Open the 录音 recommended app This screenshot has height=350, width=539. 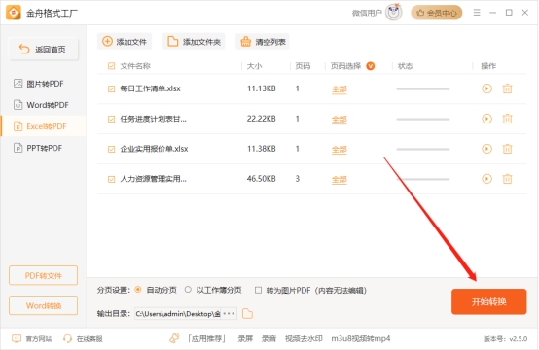pos(269,339)
